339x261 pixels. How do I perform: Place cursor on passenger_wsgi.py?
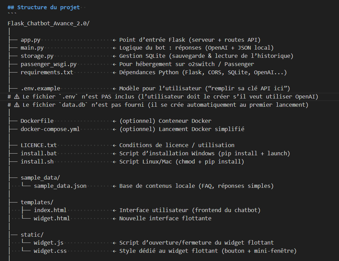click(48, 64)
